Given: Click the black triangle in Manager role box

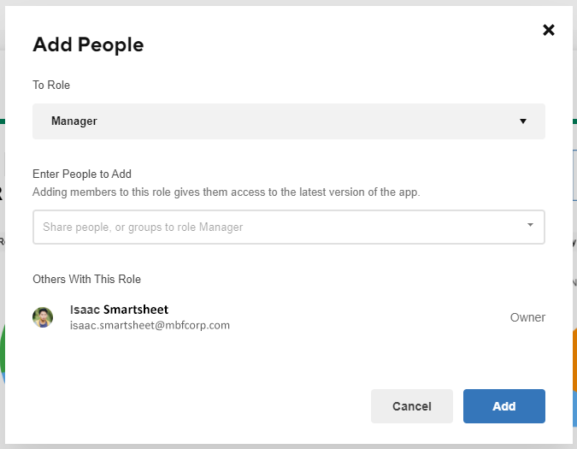Looking at the screenshot, I should click(x=523, y=121).
